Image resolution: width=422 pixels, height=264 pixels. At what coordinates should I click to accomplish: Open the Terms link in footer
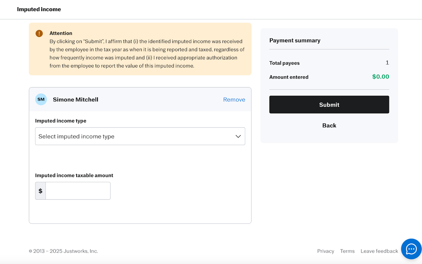347,251
